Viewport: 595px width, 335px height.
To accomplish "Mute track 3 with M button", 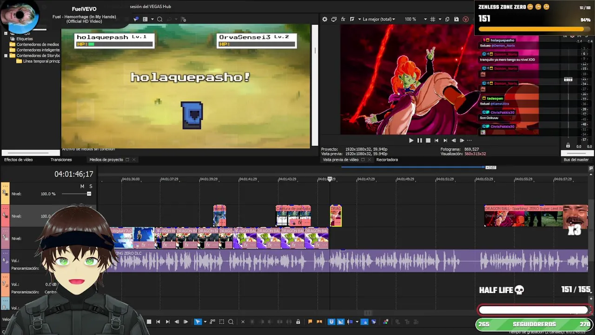I will pos(82,186).
